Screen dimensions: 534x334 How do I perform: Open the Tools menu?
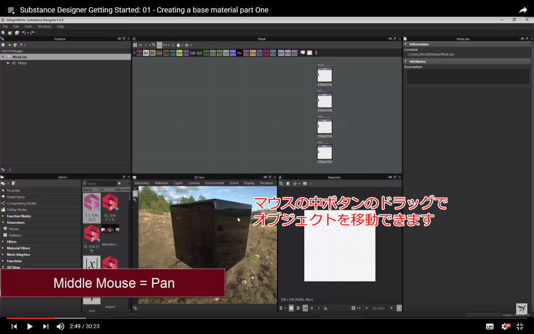tap(28, 26)
